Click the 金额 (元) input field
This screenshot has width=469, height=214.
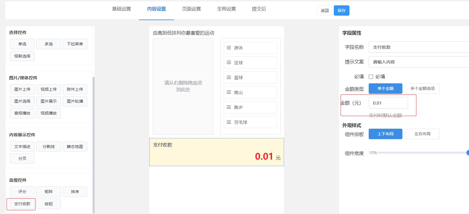(388, 103)
